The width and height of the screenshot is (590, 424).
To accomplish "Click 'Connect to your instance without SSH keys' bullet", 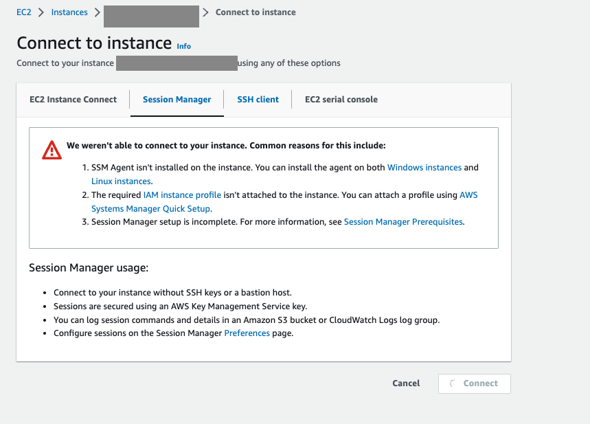I will [x=172, y=293].
